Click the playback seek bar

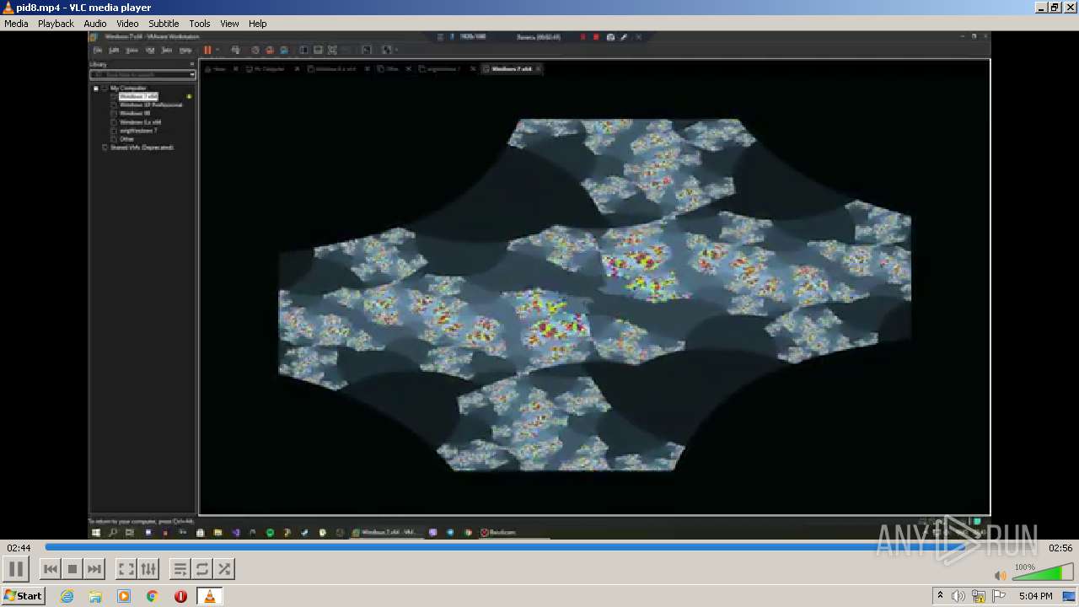click(539, 548)
